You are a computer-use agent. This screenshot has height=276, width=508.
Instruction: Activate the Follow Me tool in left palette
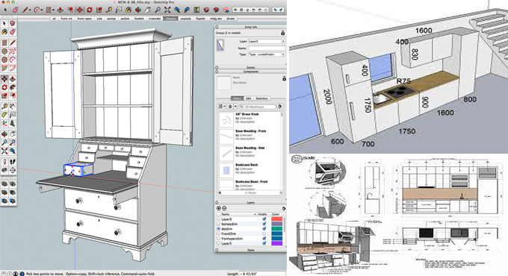pyautogui.click(x=12, y=87)
